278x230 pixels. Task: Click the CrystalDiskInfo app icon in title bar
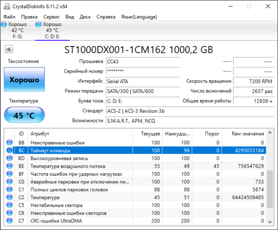point(7,6)
